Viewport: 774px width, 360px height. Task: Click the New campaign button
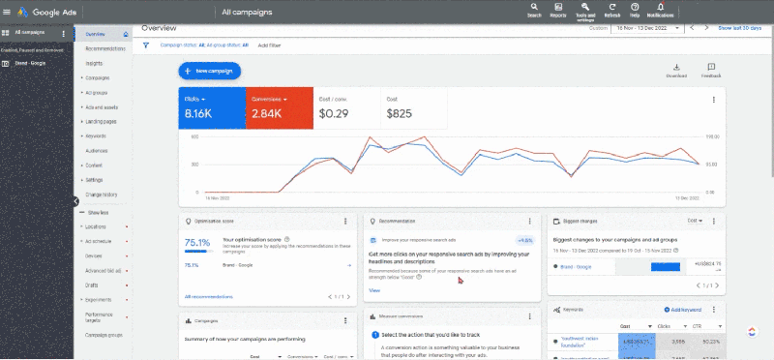point(210,71)
